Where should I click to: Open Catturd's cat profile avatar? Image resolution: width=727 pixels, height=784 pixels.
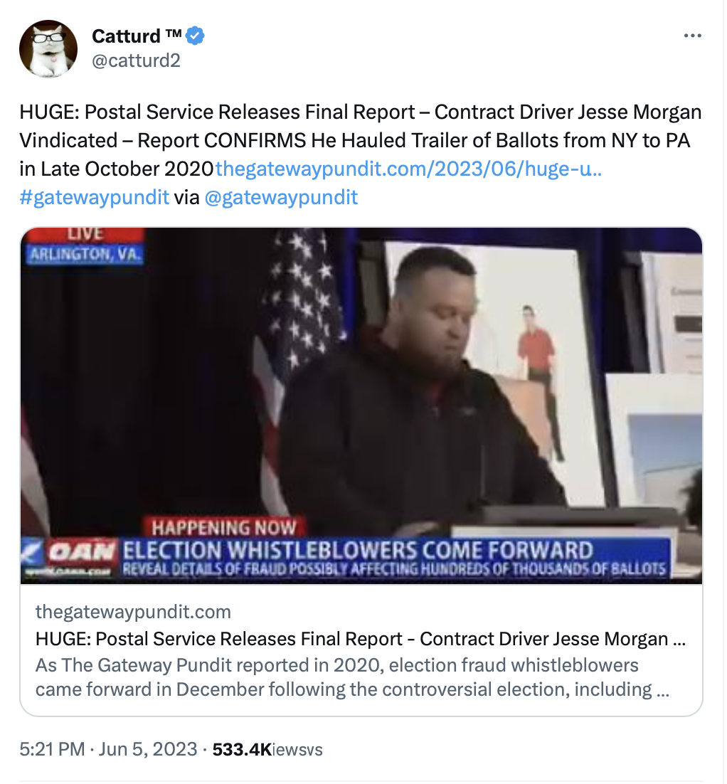48,48
